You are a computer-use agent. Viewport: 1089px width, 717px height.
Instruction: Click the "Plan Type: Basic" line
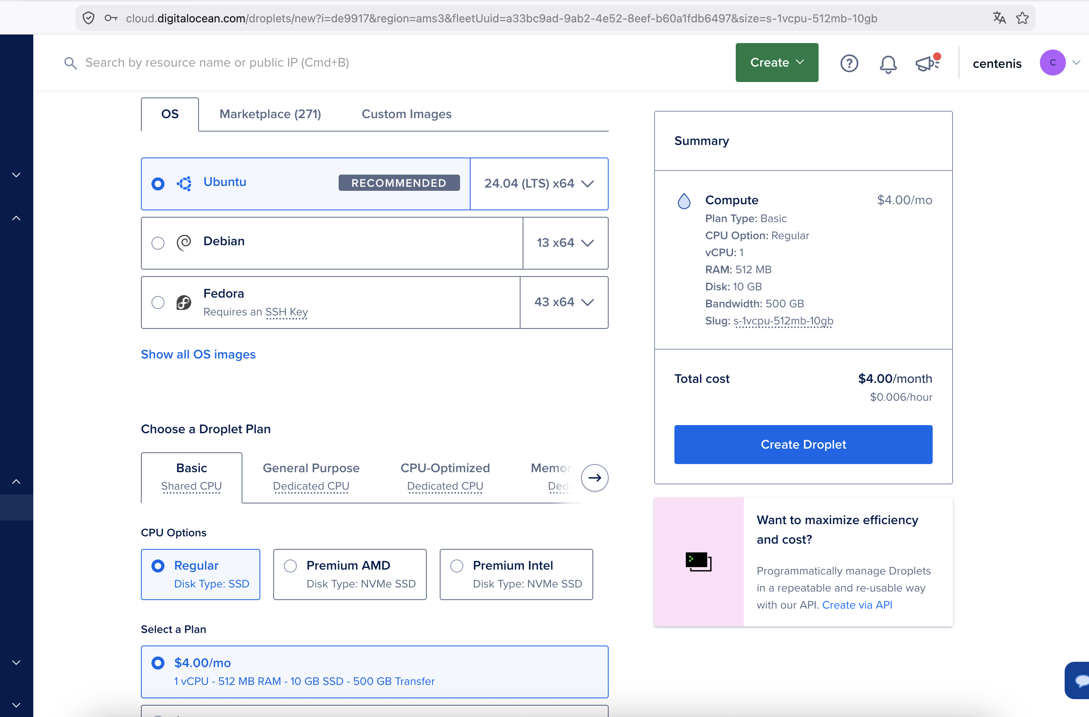(x=746, y=218)
